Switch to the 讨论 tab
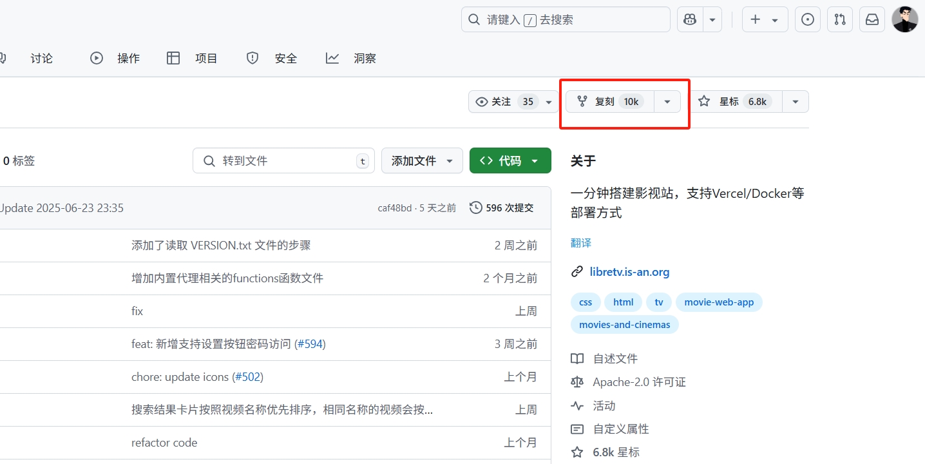This screenshot has width=925, height=464. click(x=41, y=58)
